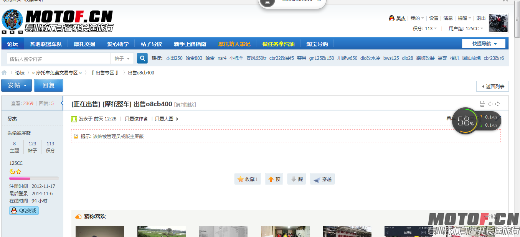Image resolution: width=520 pixels, height=237 pixels.
Task: Click the 消息 messages link
Action: pos(448,18)
